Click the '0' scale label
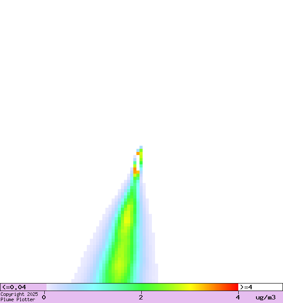 44,297
